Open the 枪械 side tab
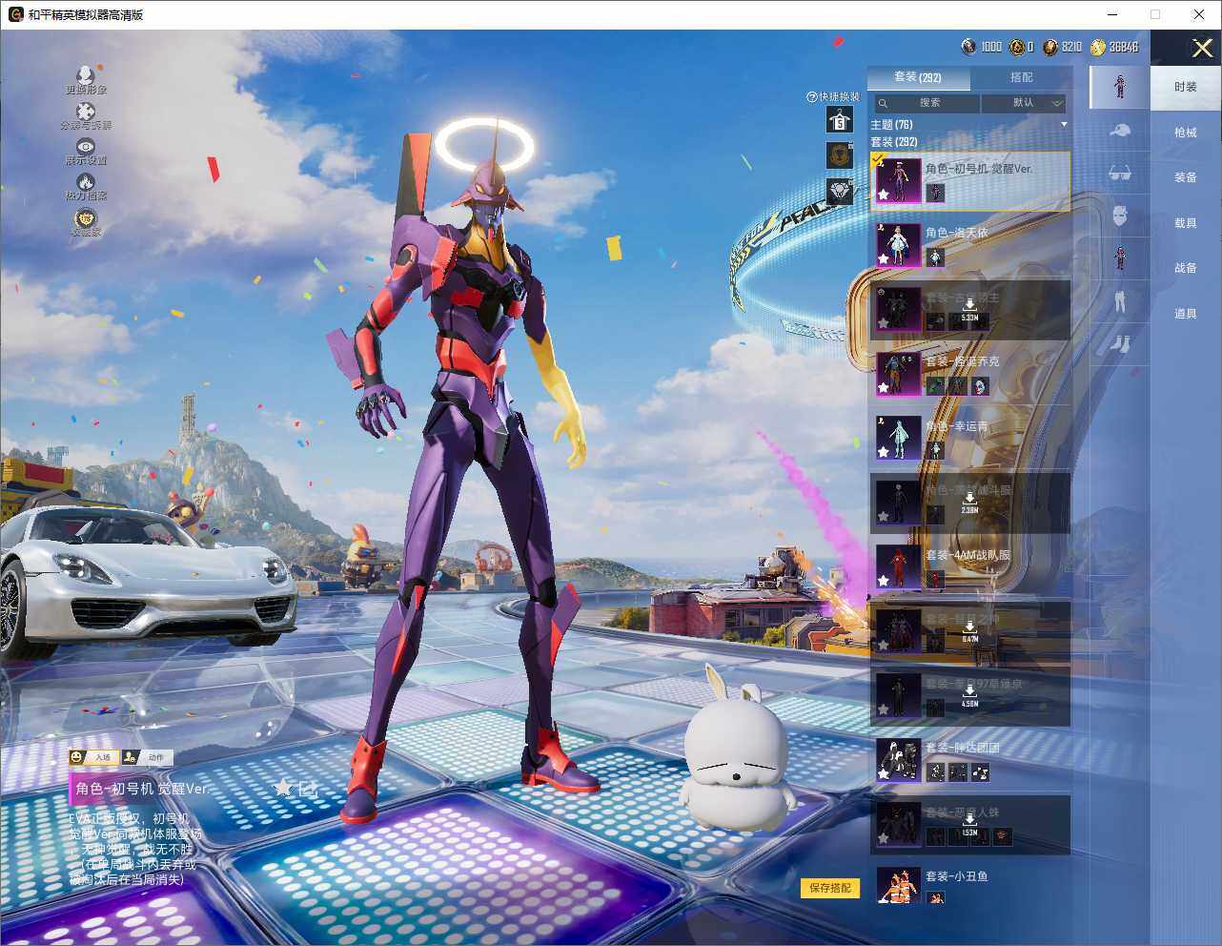The height and width of the screenshot is (946, 1222). click(x=1186, y=133)
